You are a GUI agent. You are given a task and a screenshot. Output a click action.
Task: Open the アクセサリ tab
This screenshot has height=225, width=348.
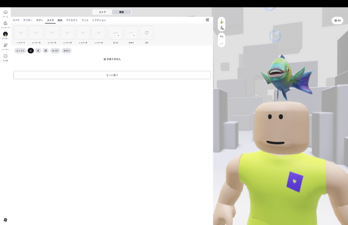[x=72, y=20]
